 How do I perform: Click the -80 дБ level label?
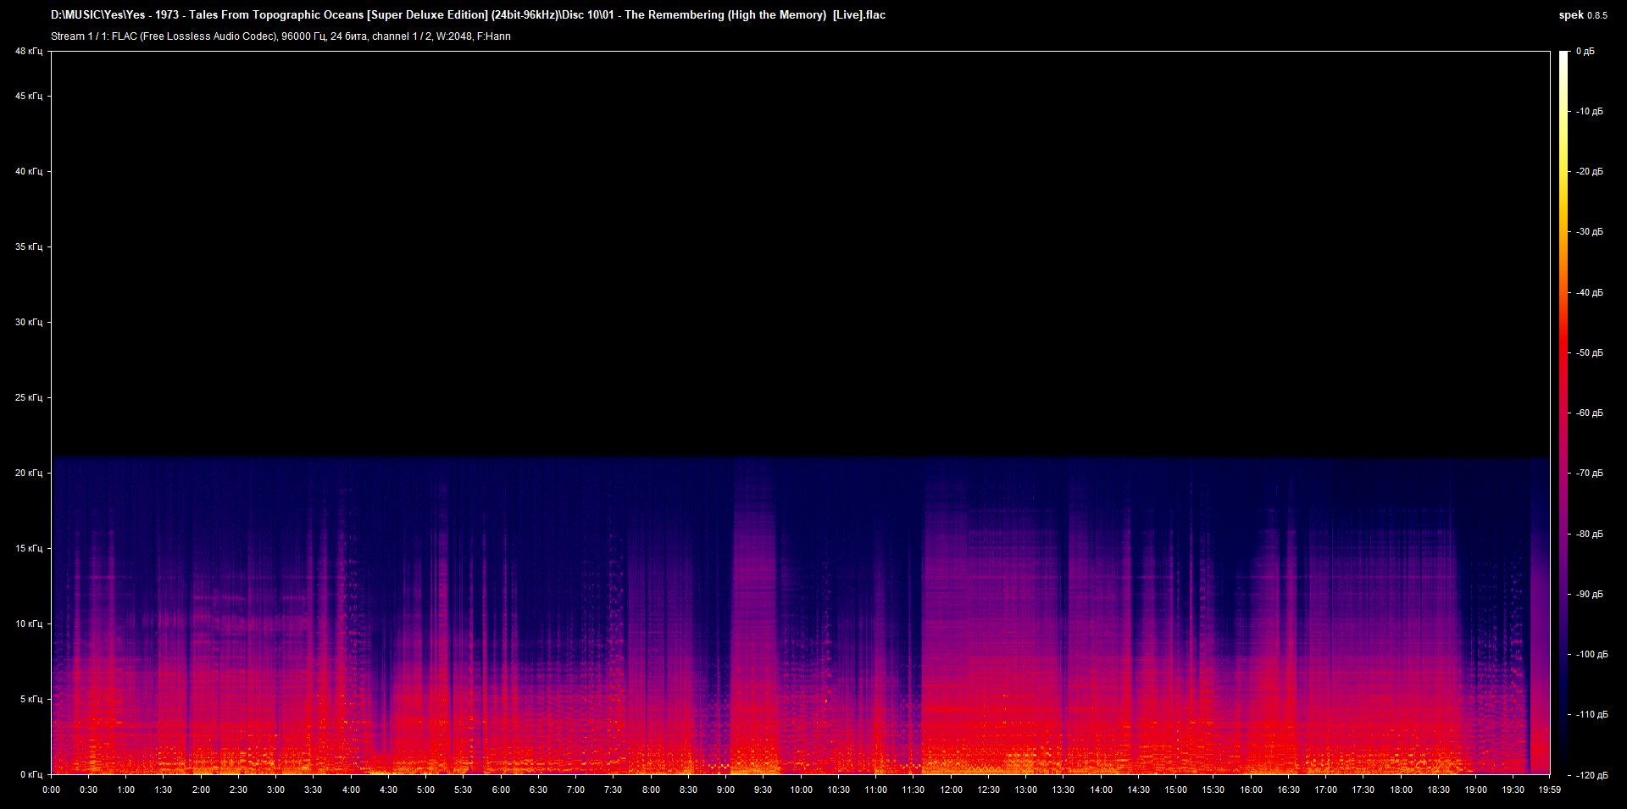click(x=1590, y=534)
